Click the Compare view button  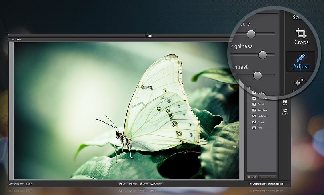click(156, 183)
